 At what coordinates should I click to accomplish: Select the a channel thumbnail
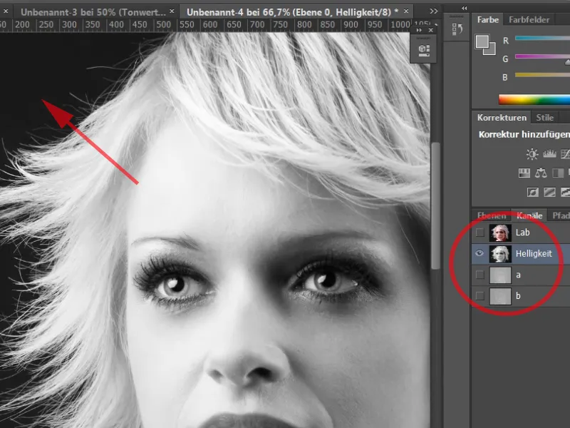pyautogui.click(x=500, y=275)
